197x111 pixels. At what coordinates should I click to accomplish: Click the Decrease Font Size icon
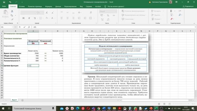[x=53, y=13]
